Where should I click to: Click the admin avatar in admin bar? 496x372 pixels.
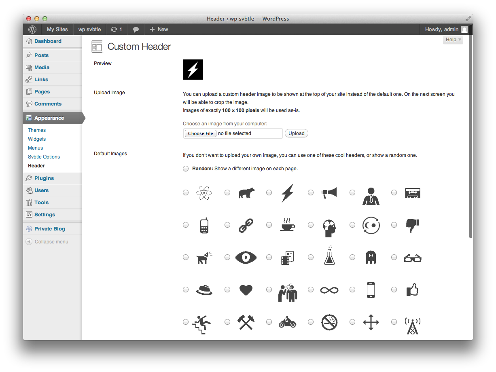coord(464,30)
